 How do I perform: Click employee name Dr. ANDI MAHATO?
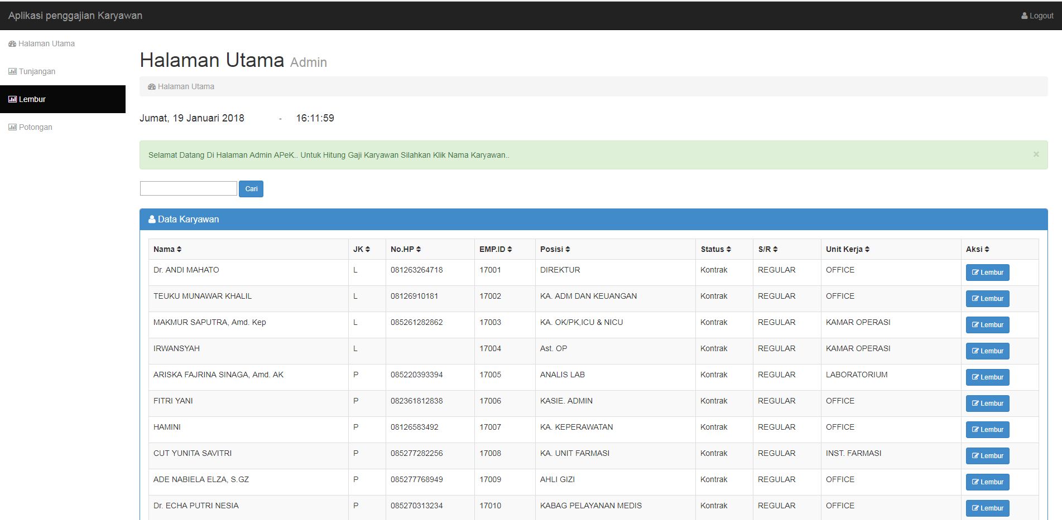point(186,270)
